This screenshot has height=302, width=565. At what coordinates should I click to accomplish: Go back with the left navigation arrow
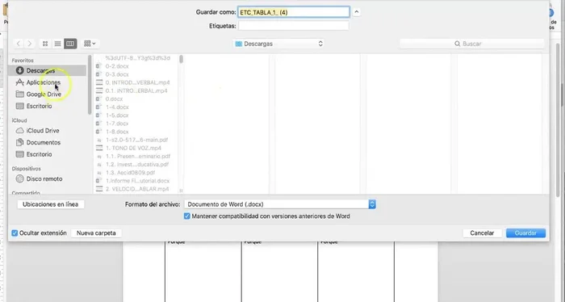[x=19, y=44]
